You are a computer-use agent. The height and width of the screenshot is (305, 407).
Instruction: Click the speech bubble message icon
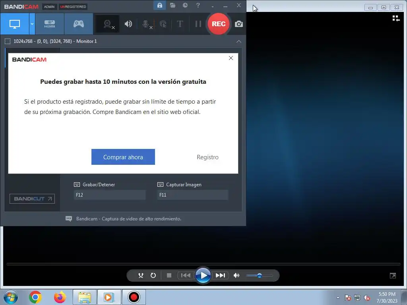[x=69, y=219]
